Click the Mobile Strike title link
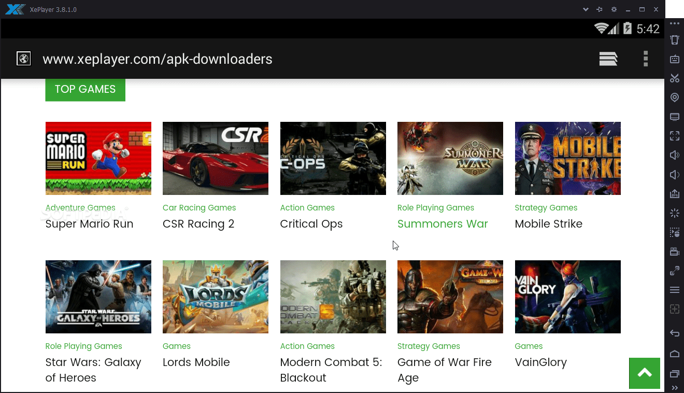The image size is (684, 393). pos(549,224)
